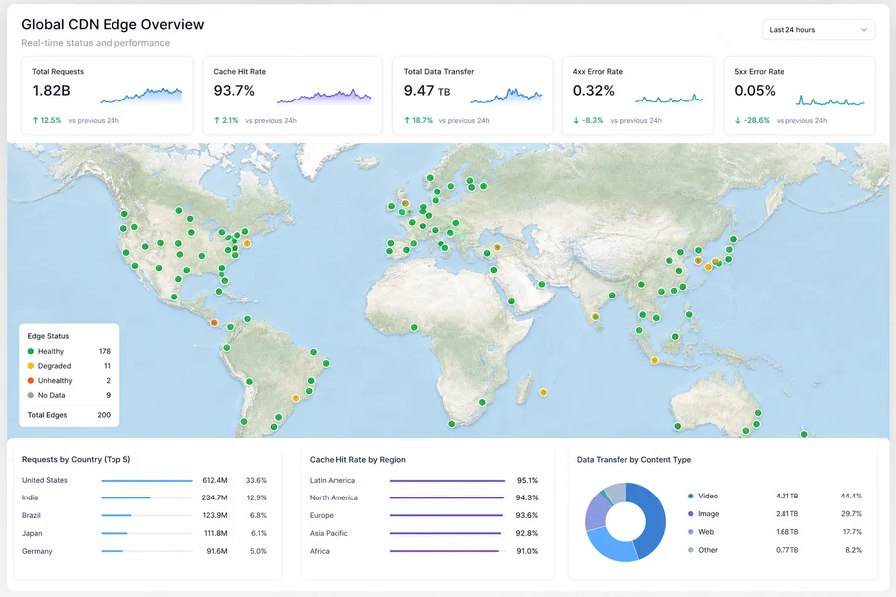Click the degraded edge marker near Madagascar
The image size is (896, 597).
(x=543, y=392)
